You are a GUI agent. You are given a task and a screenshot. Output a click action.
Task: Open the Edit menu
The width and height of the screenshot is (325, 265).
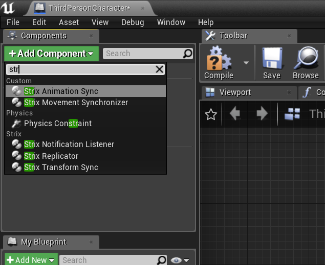click(39, 22)
